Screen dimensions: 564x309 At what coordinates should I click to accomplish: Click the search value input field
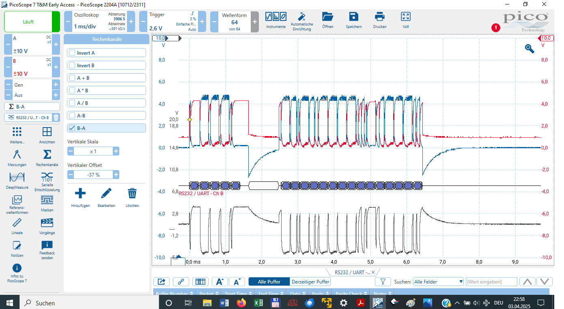click(x=491, y=282)
